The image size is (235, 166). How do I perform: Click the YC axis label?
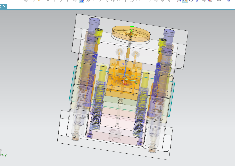pyautogui.click(x=136, y=84)
